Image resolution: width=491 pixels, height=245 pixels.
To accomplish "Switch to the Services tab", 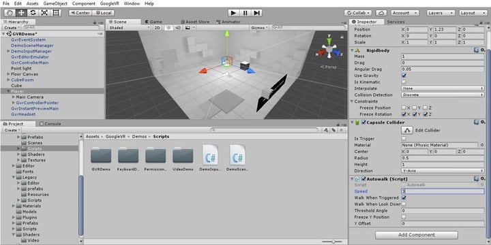I will point(396,22).
